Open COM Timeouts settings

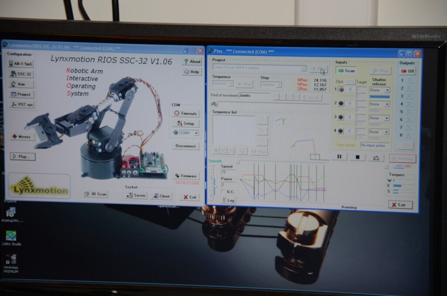(x=186, y=114)
